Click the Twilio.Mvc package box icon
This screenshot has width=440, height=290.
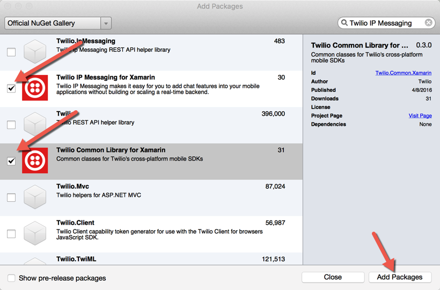[x=35, y=197]
